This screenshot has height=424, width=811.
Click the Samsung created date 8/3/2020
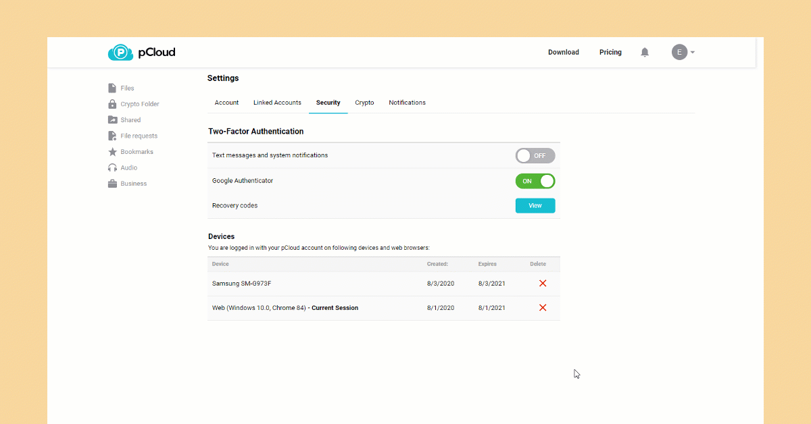tap(441, 284)
